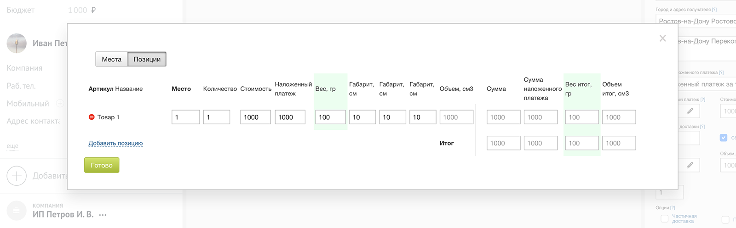Click the Добавить позицию link
The image size is (736, 228).
[x=115, y=143]
